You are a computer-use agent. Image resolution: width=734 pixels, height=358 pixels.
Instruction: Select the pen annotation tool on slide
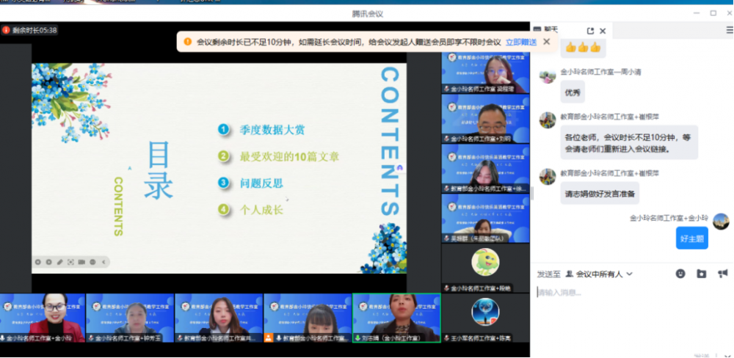pyautogui.click(x=60, y=262)
